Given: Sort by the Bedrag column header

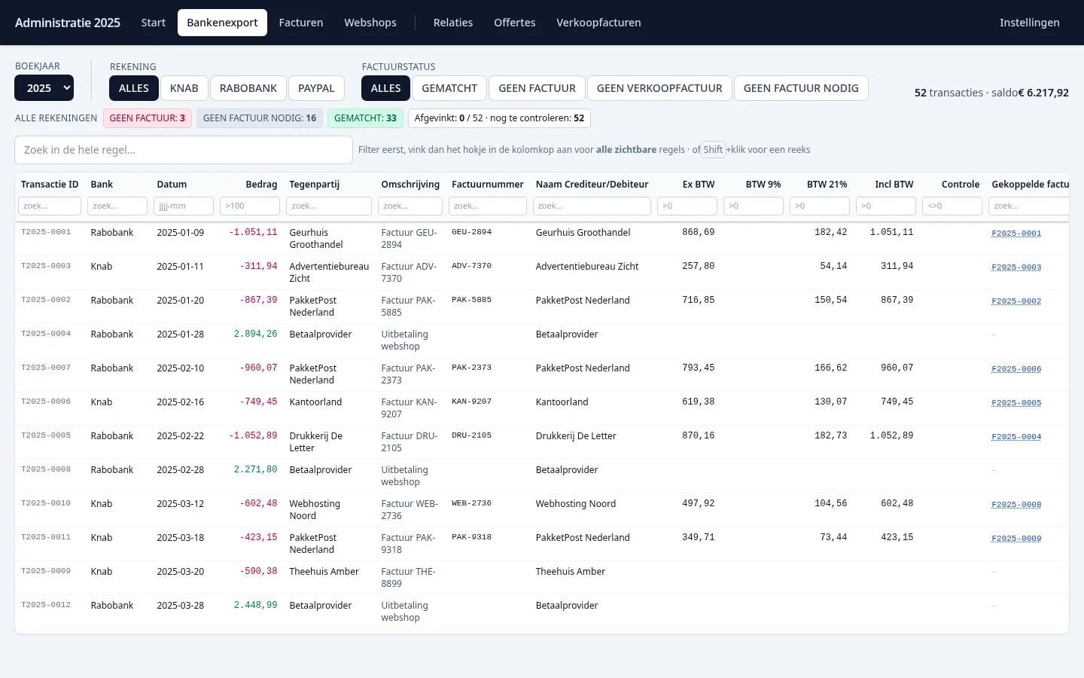Looking at the screenshot, I should tap(261, 184).
